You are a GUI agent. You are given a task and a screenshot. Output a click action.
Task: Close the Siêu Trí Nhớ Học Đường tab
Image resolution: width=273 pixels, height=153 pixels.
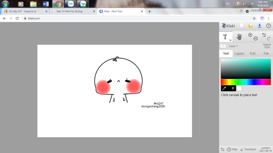94,11
